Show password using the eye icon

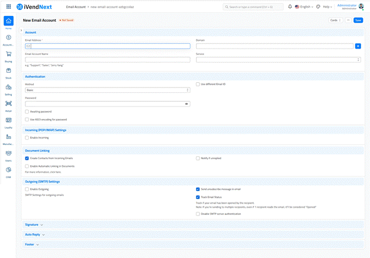tap(186, 104)
